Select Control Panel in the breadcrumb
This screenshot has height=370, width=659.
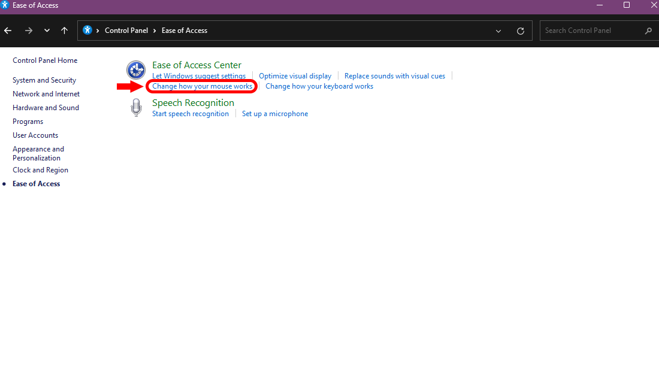126,31
